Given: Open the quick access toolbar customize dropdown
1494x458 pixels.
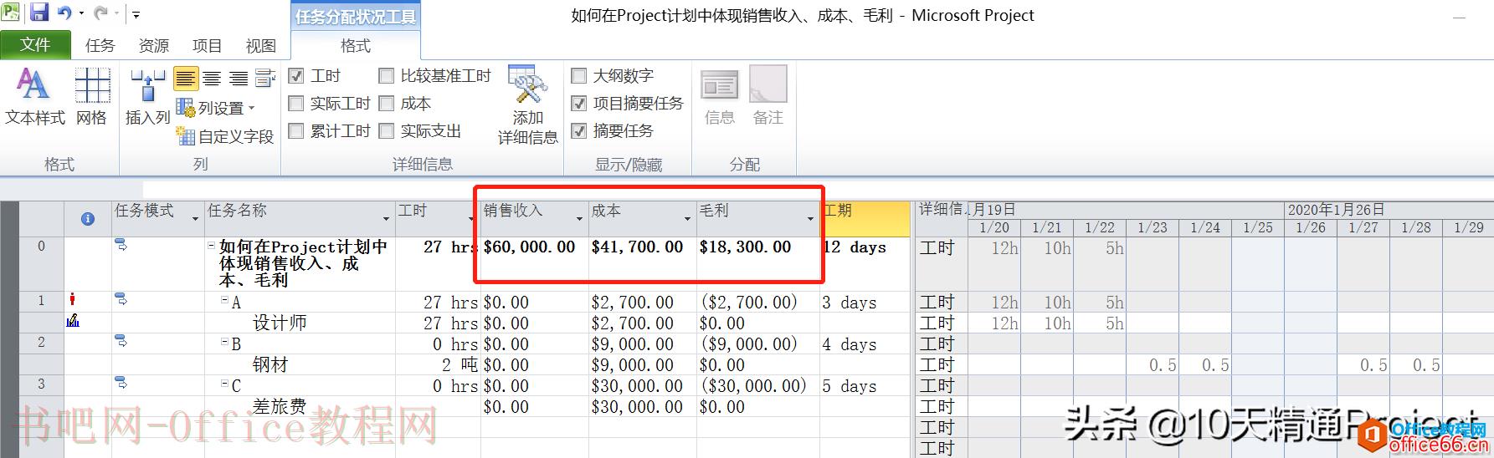Looking at the screenshot, I should point(136,13).
